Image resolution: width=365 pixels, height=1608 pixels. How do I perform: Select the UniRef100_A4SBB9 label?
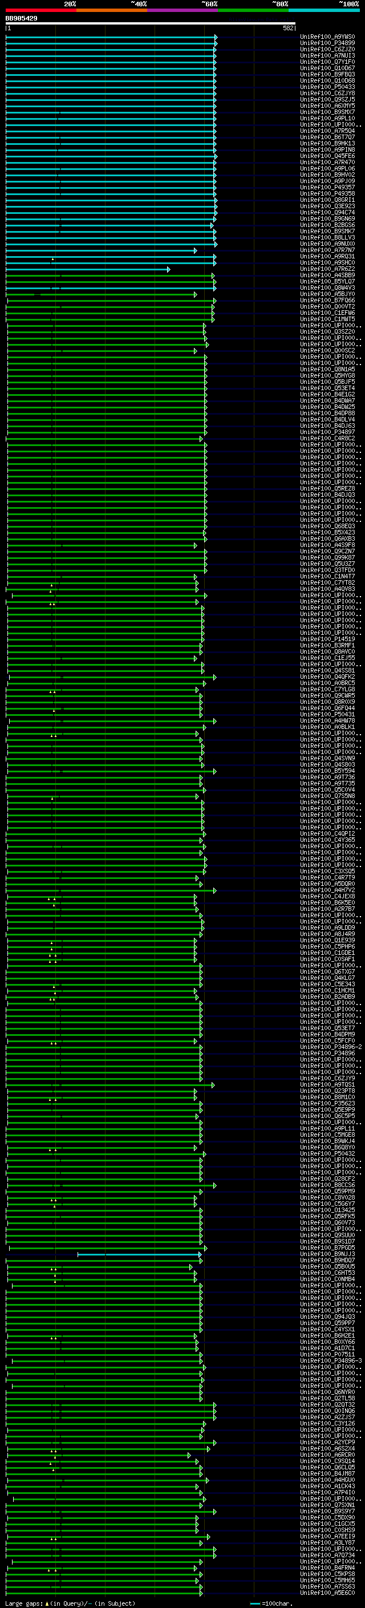[x=327, y=276]
